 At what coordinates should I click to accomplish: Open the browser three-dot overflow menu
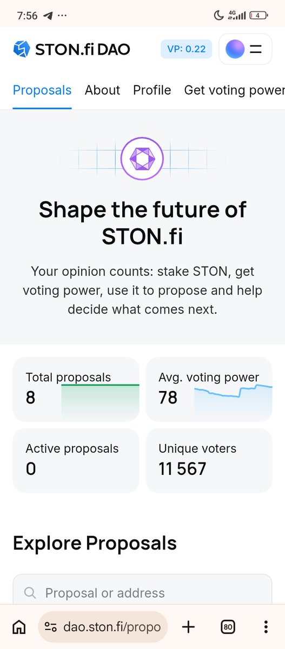[x=266, y=627]
